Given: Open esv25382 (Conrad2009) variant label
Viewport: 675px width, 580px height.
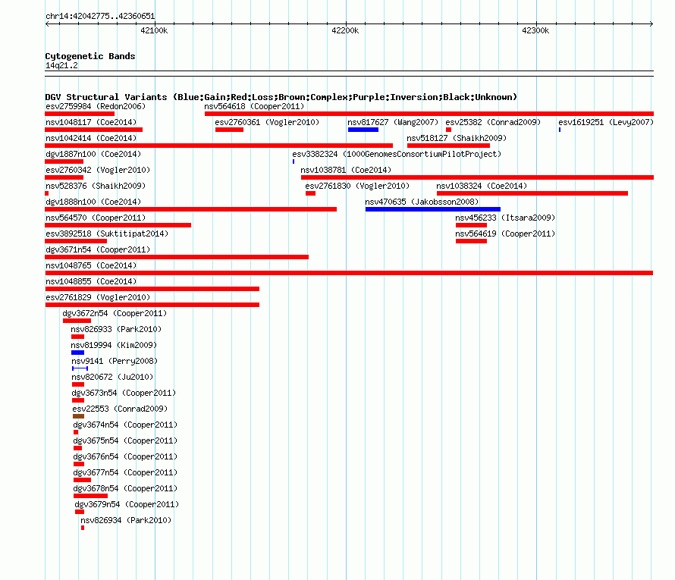Looking at the screenshot, I should pyautogui.click(x=493, y=122).
